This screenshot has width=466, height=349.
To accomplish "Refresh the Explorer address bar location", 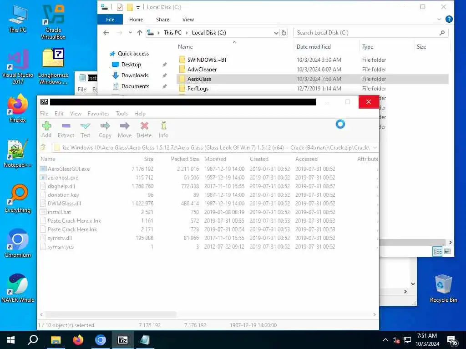I will [x=284, y=33].
